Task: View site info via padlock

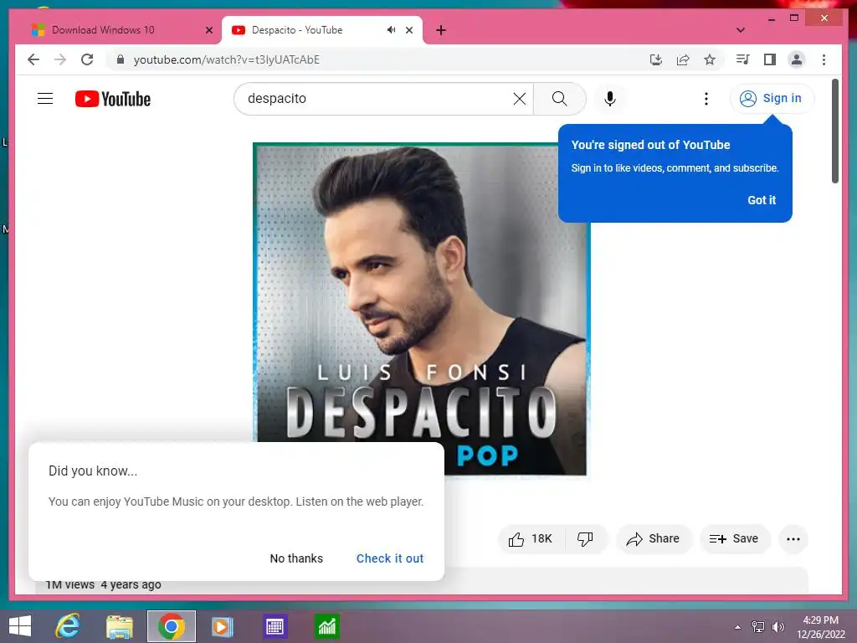Action: tap(121, 59)
